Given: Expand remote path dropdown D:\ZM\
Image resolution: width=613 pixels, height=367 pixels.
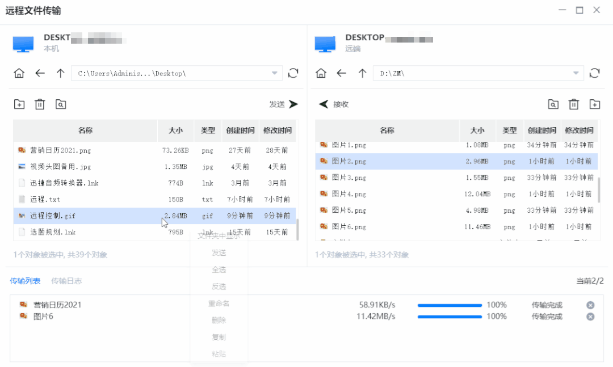Looking at the screenshot, I should 576,73.
